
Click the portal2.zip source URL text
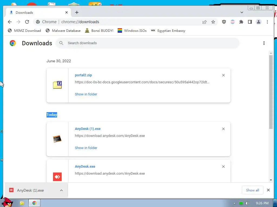142,82
